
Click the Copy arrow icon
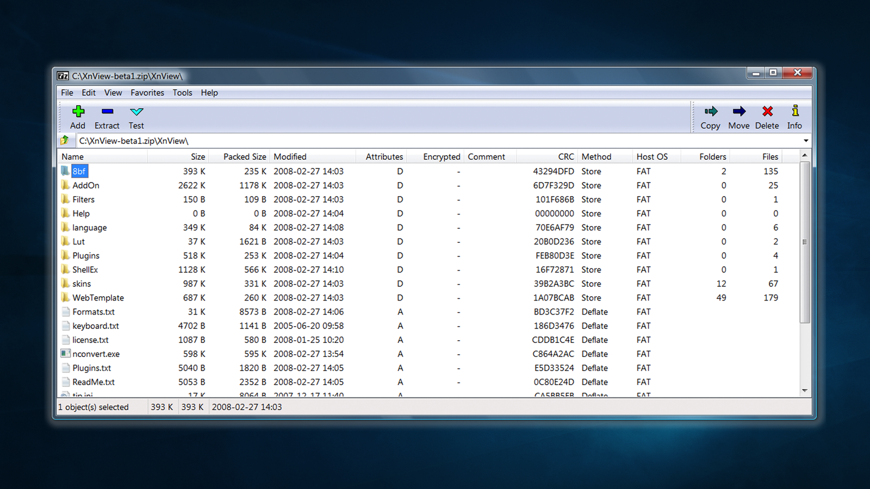coord(711,111)
